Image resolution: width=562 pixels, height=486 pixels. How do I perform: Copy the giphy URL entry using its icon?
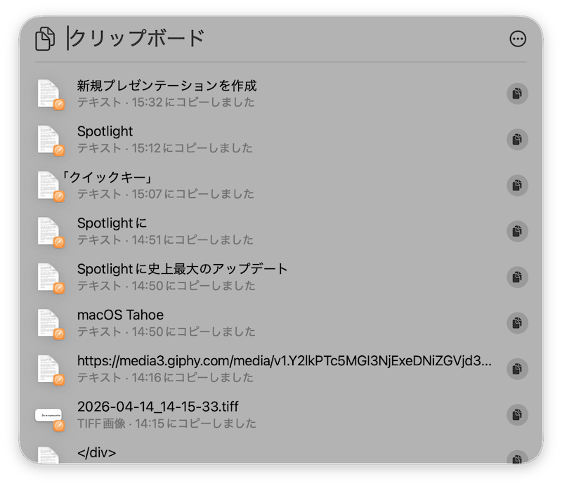click(517, 369)
